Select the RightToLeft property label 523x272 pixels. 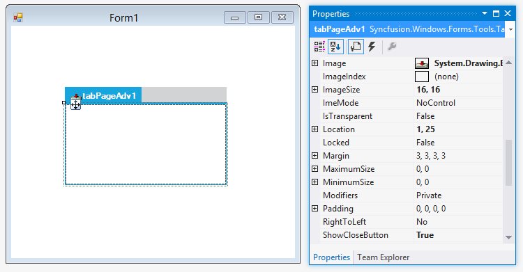click(344, 222)
